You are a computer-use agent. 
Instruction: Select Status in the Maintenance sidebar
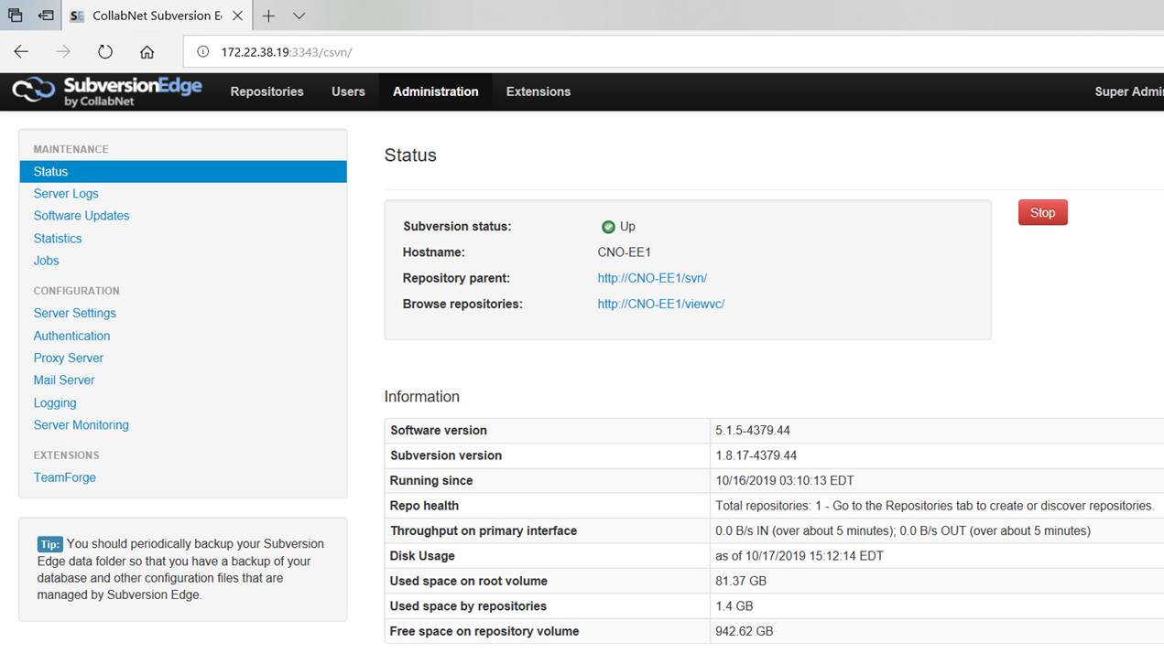[x=183, y=171]
